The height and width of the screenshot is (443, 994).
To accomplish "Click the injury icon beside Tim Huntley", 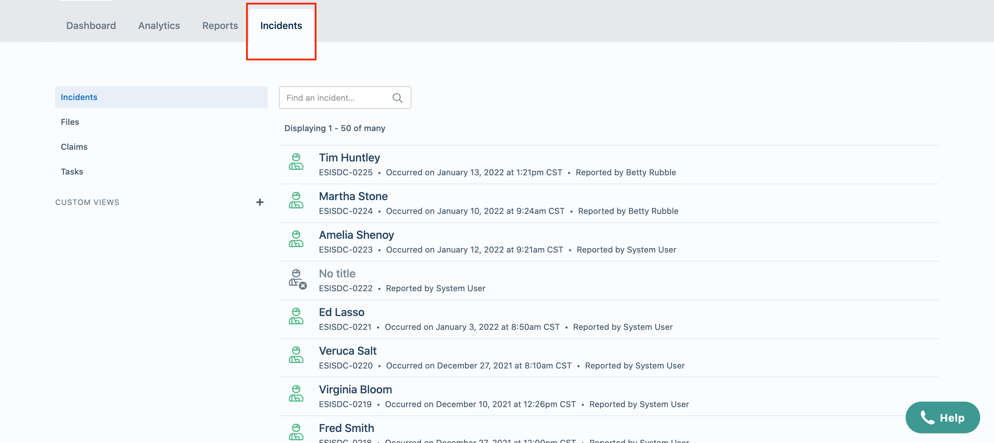I will (296, 162).
